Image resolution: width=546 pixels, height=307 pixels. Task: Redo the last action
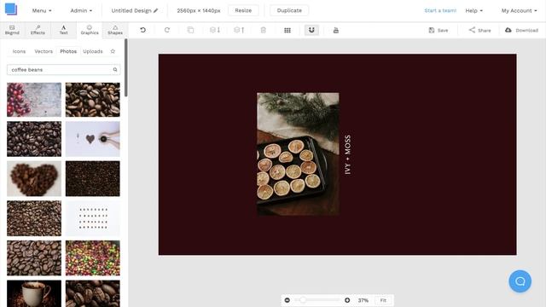pos(167,31)
